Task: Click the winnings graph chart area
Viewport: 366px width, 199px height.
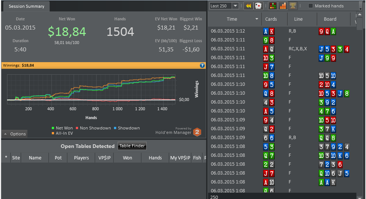Action: pos(91,89)
